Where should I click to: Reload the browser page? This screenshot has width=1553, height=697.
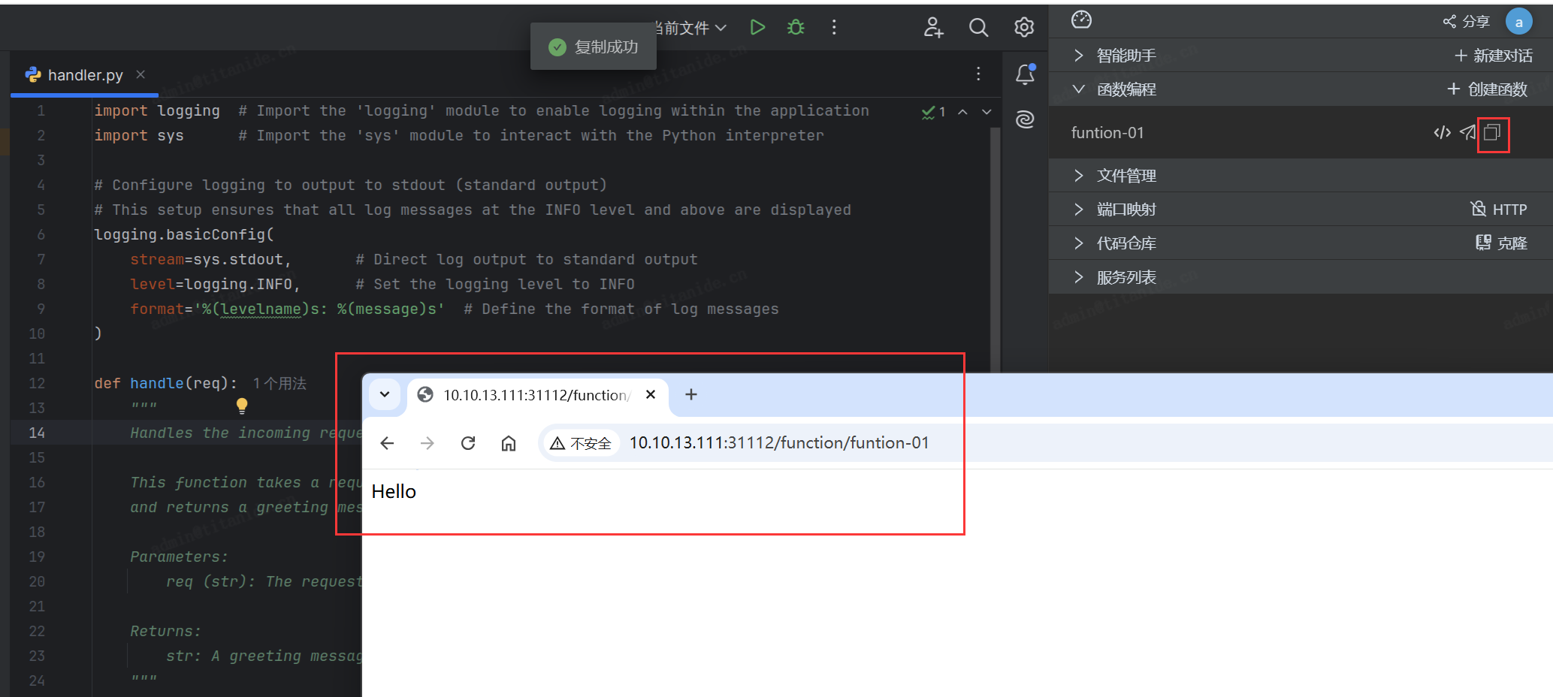[x=468, y=443]
